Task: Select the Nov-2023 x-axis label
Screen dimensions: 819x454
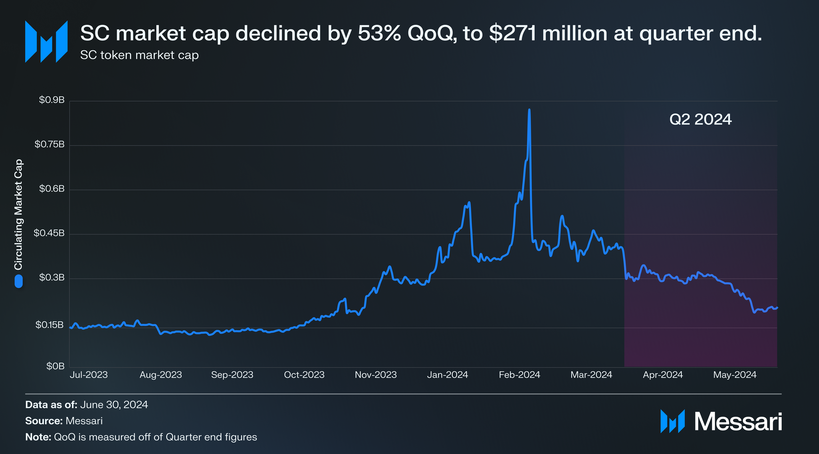Action: point(376,375)
